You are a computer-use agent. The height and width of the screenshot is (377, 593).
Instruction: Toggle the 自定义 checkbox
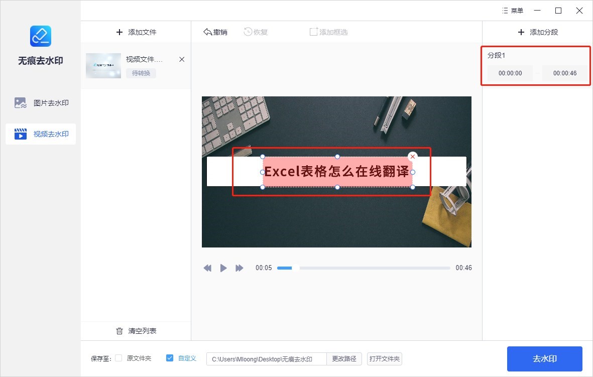[170, 358]
